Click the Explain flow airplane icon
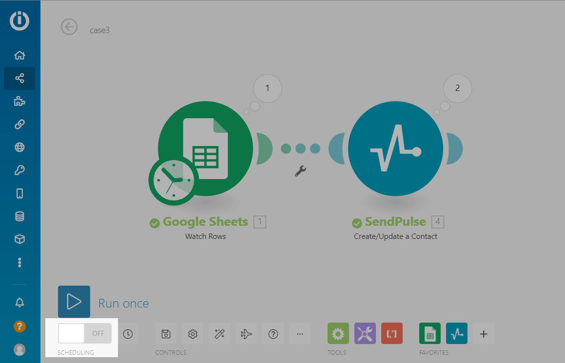The width and height of the screenshot is (565, 363). [246, 334]
